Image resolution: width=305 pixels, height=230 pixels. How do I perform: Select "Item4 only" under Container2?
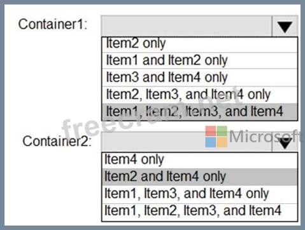coord(199,160)
